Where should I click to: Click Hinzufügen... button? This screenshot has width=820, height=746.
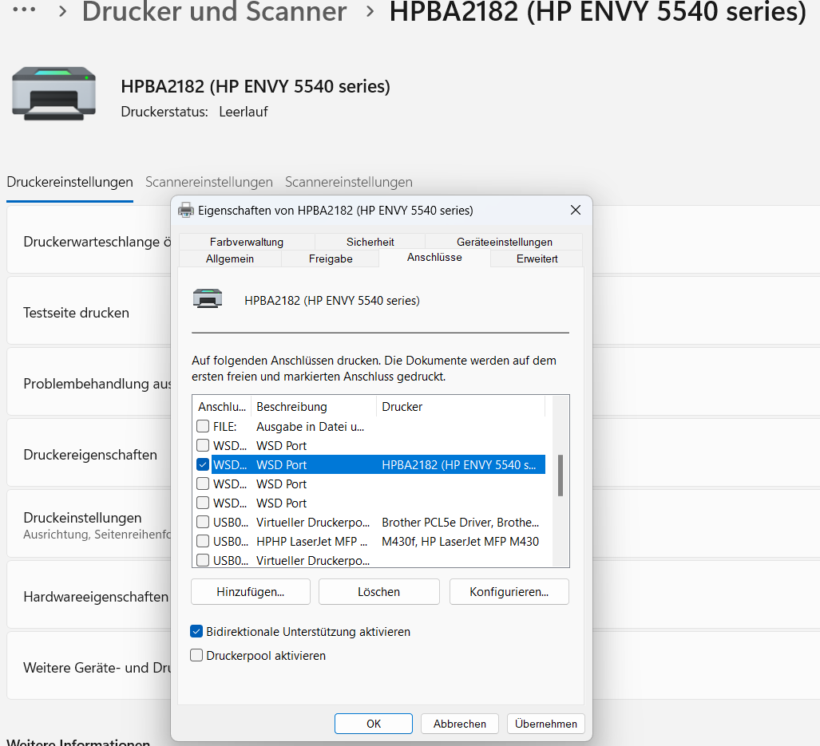pos(251,592)
